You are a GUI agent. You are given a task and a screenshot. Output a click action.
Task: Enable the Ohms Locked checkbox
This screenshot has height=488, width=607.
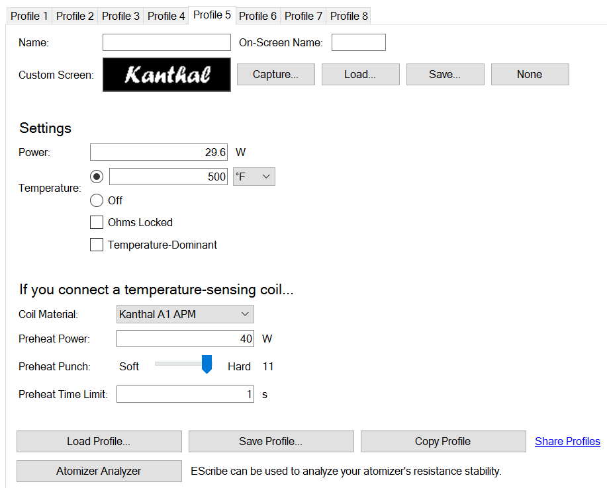tap(97, 222)
